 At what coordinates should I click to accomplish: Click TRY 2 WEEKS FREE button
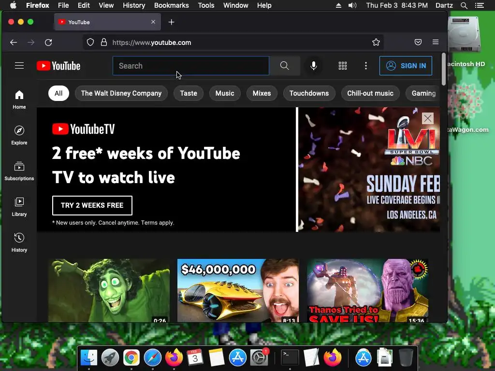tap(92, 205)
